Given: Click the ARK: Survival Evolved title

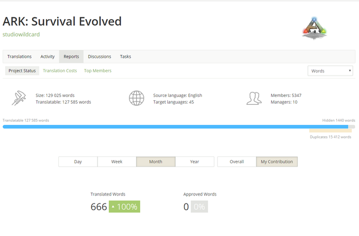Looking at the screenshot, I should click(62, 21).
